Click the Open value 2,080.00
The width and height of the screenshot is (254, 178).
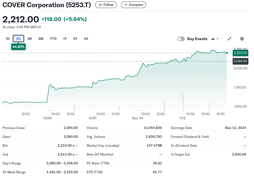pyautogui.click(x=71, y=137)
